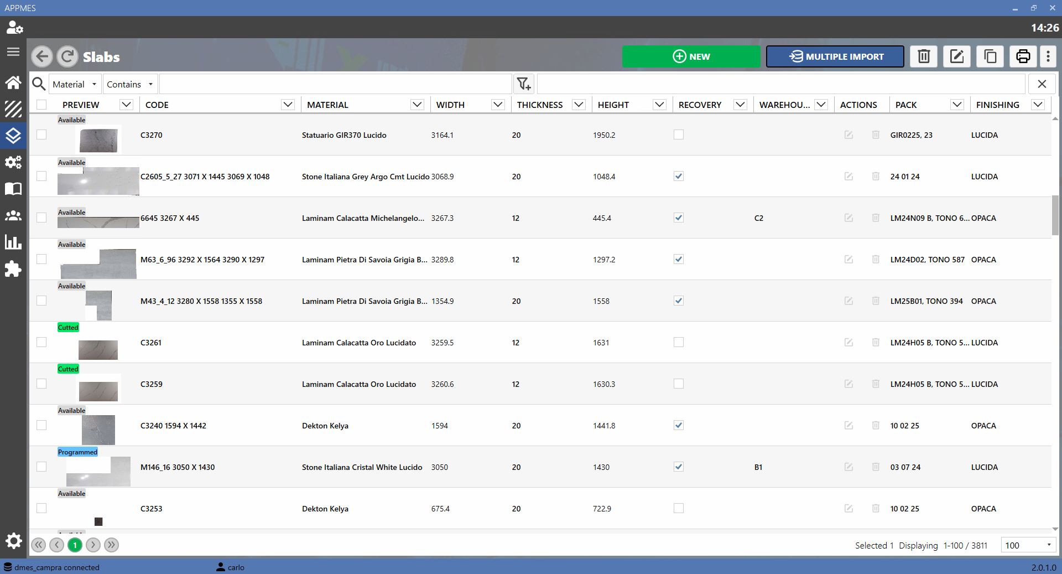Viewport: 1062px width, 574px height.
Task: Click the MULTIPLE IMPORT button
Action: (x=835, y=56)
